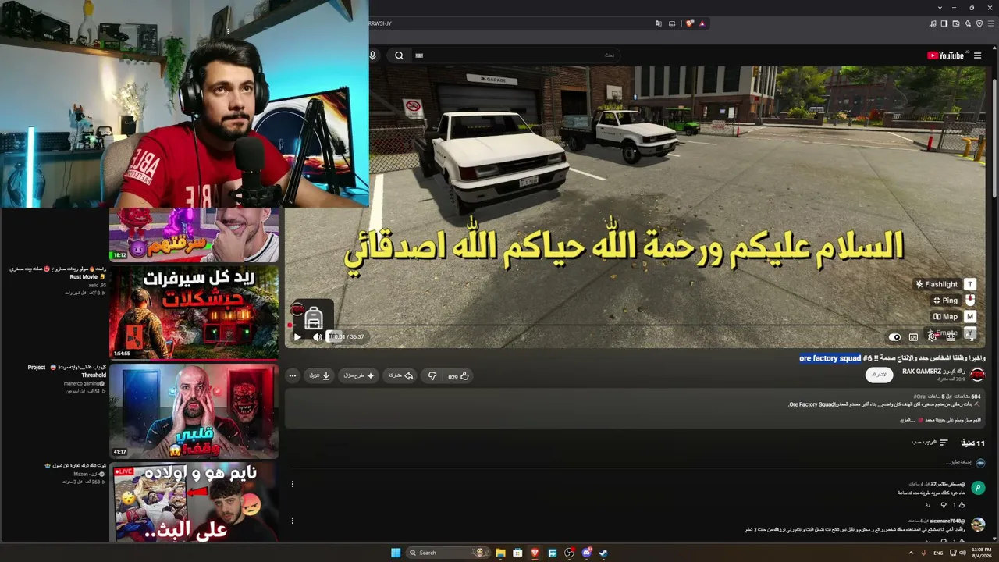The height and width of the screenshot is (562, 999).
Task: Open the taskbar clock and date
Action: click(x=980, y=553)
